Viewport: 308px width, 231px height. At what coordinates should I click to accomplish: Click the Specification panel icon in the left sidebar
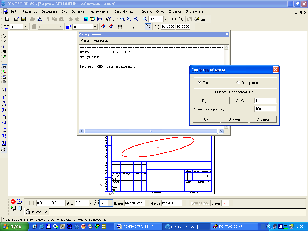pos(4,82)
